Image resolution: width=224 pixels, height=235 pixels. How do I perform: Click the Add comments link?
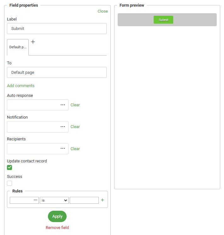coord(21,86)
